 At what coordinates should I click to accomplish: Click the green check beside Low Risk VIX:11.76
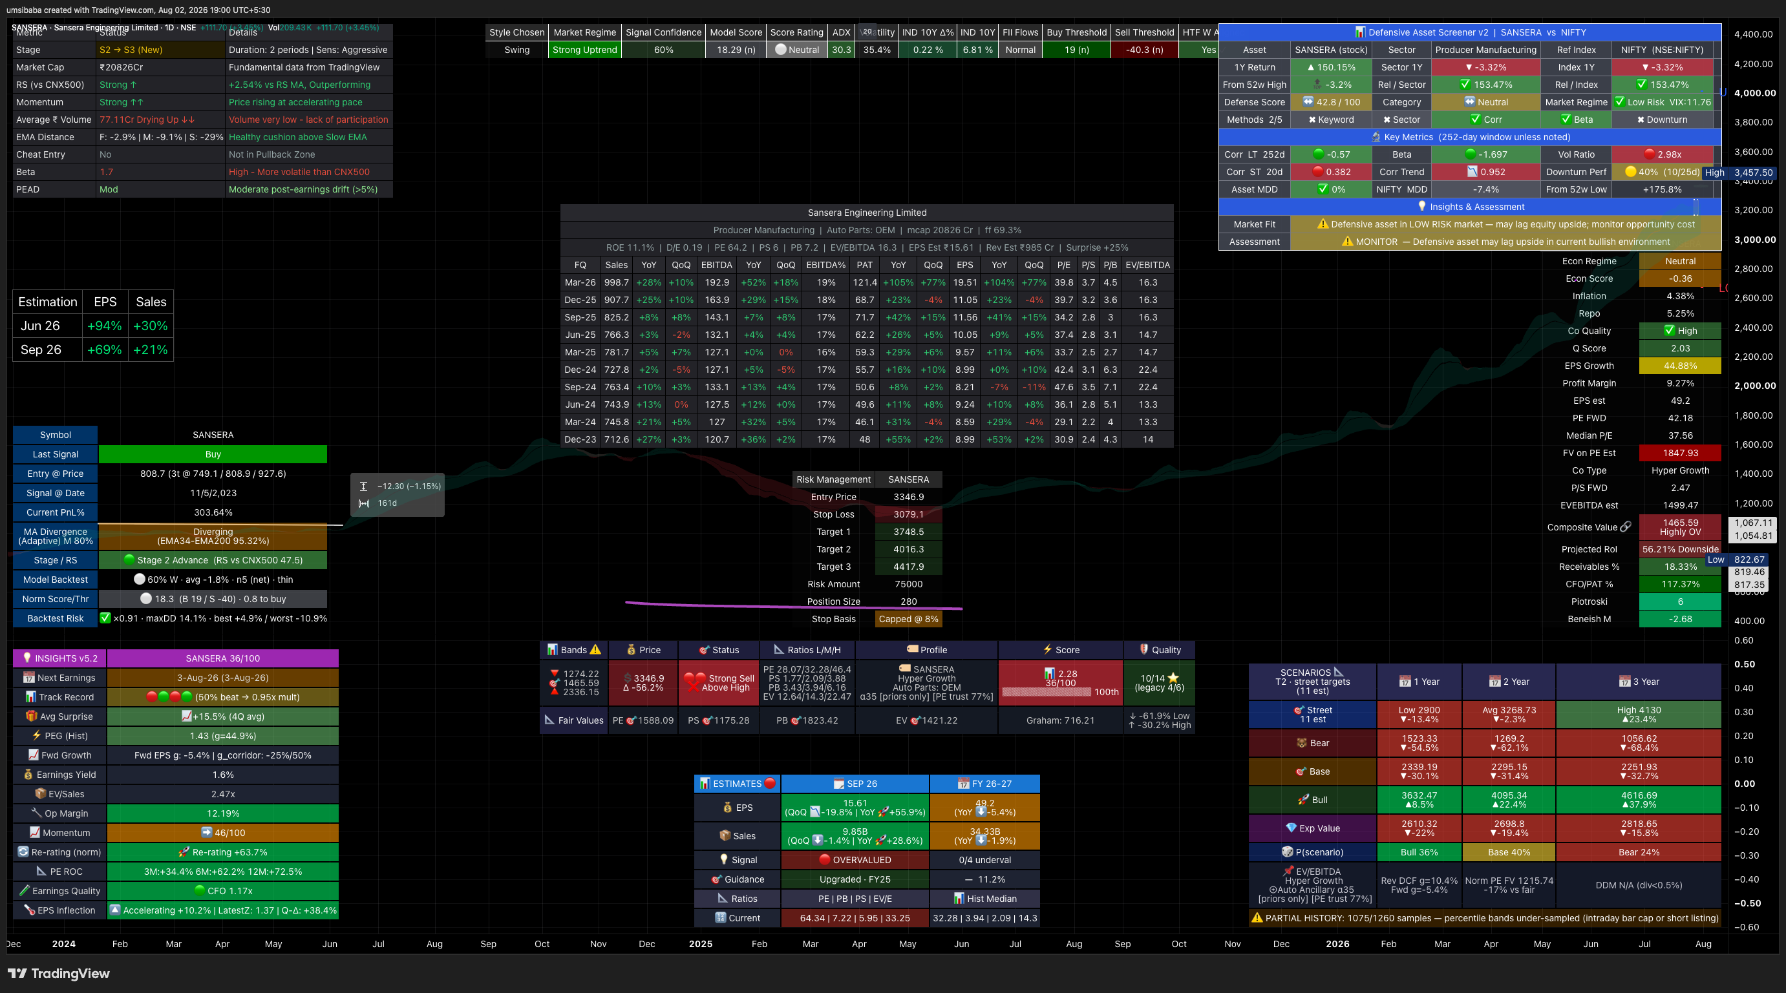(1620, 102)
